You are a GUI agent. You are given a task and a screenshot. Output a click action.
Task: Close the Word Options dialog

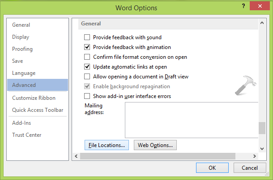(260, 6)
